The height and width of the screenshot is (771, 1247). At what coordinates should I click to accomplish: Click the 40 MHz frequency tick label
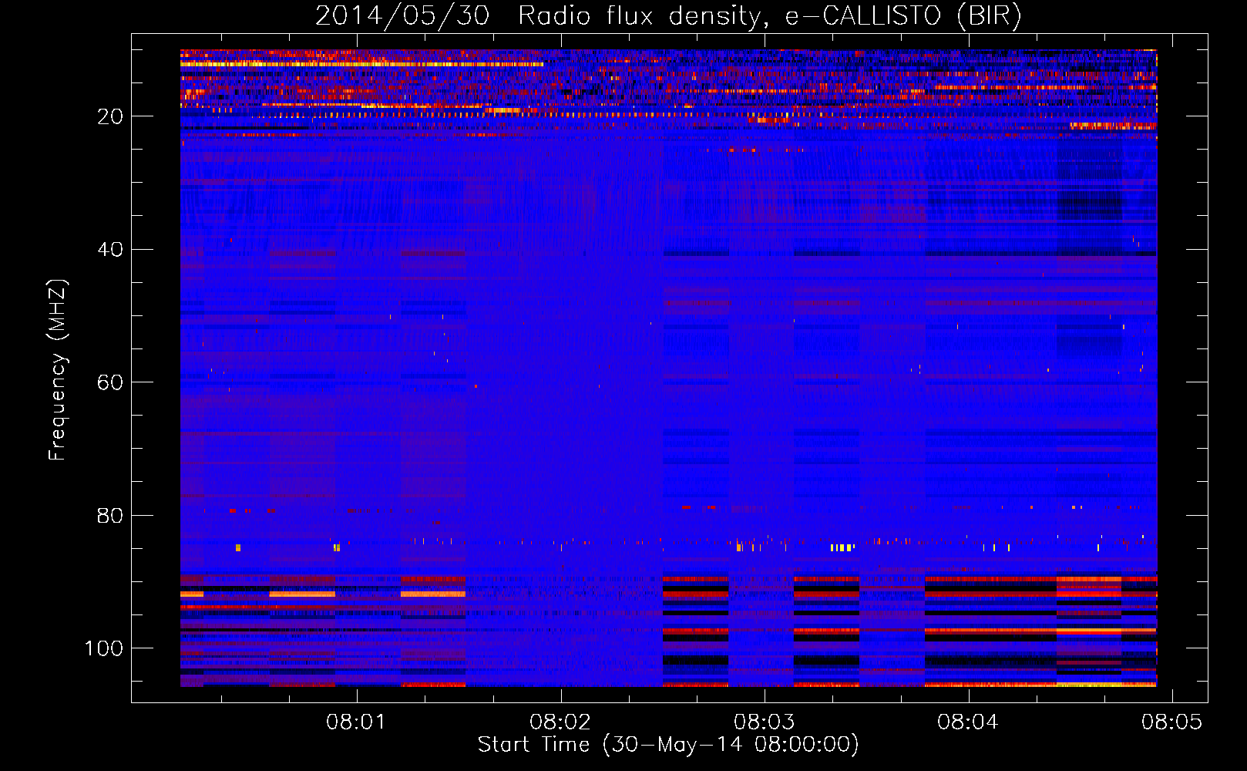pyautogui.click(x=110, y=250)
